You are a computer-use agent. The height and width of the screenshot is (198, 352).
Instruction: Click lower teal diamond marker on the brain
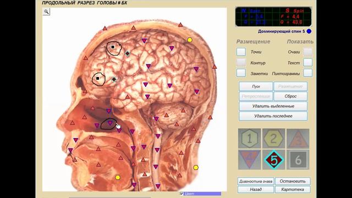114,79
